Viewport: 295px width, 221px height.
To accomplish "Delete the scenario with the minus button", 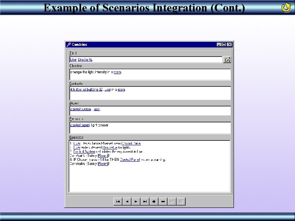I will point(163,201).
